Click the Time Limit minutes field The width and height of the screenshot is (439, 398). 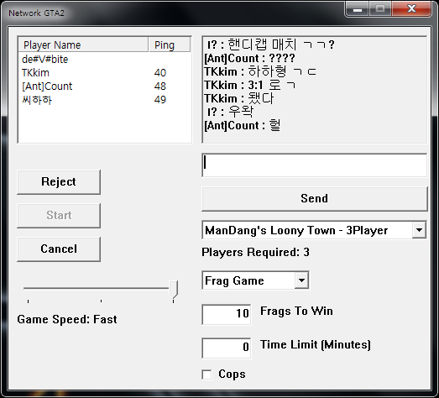227,348
